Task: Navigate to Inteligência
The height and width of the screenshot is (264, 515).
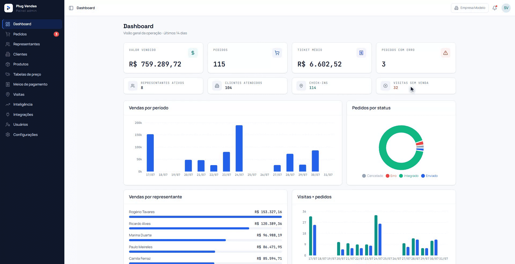Action: (x=32, y=105)
